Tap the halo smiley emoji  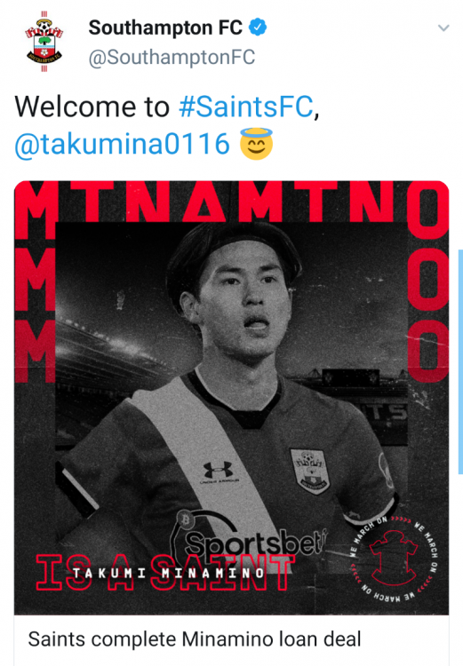click(x=256, y=144)
